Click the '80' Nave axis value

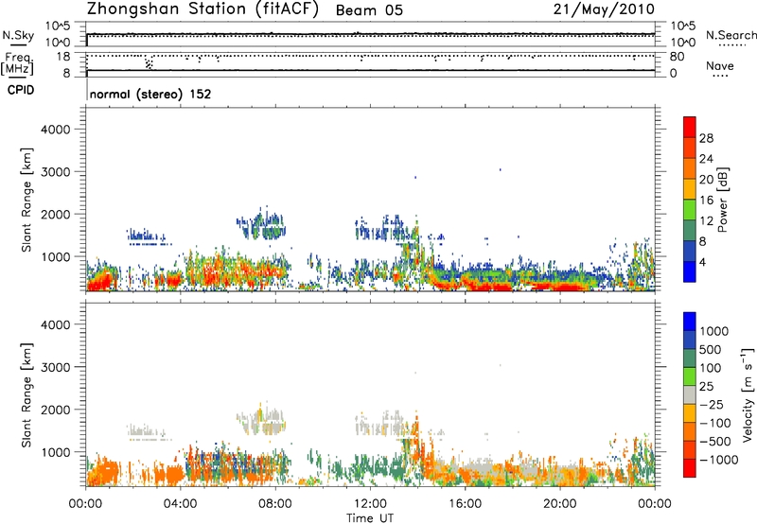click(678, 57)
